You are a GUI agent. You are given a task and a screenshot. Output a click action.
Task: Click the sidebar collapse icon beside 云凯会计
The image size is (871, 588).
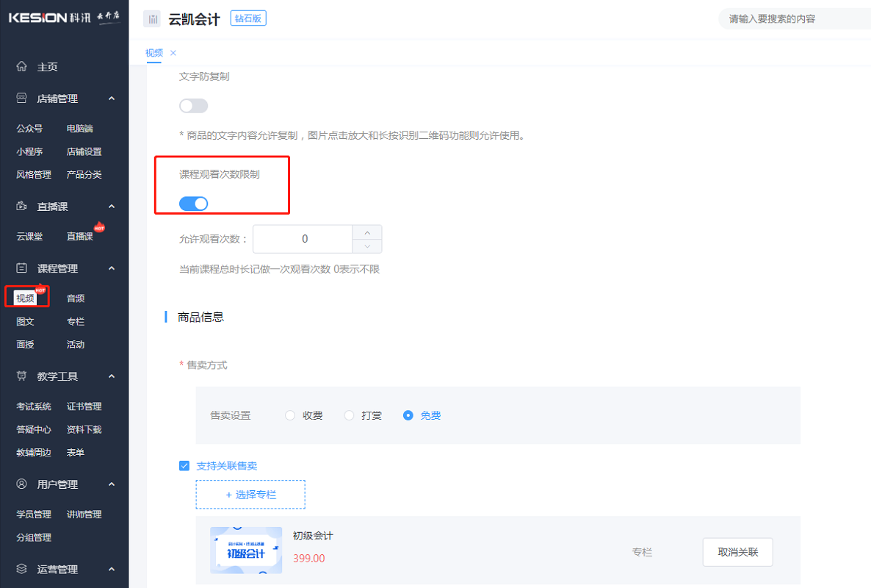pyautogui.click(x=152, y=19)
